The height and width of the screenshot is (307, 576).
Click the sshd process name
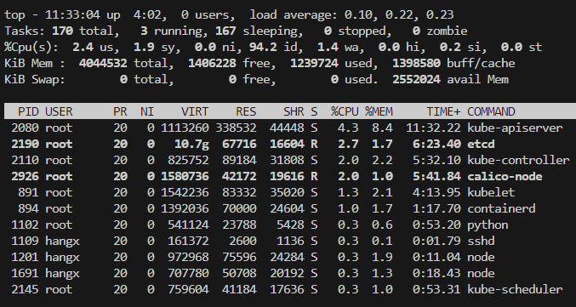click(x=481, y=241)
